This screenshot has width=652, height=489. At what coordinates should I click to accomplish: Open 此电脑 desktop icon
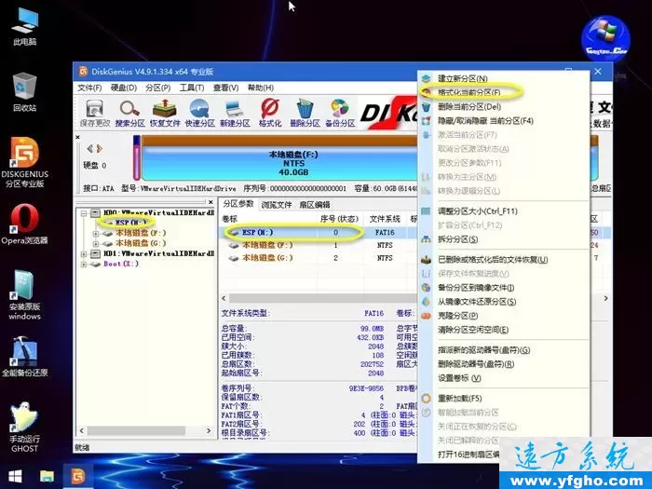24,27
